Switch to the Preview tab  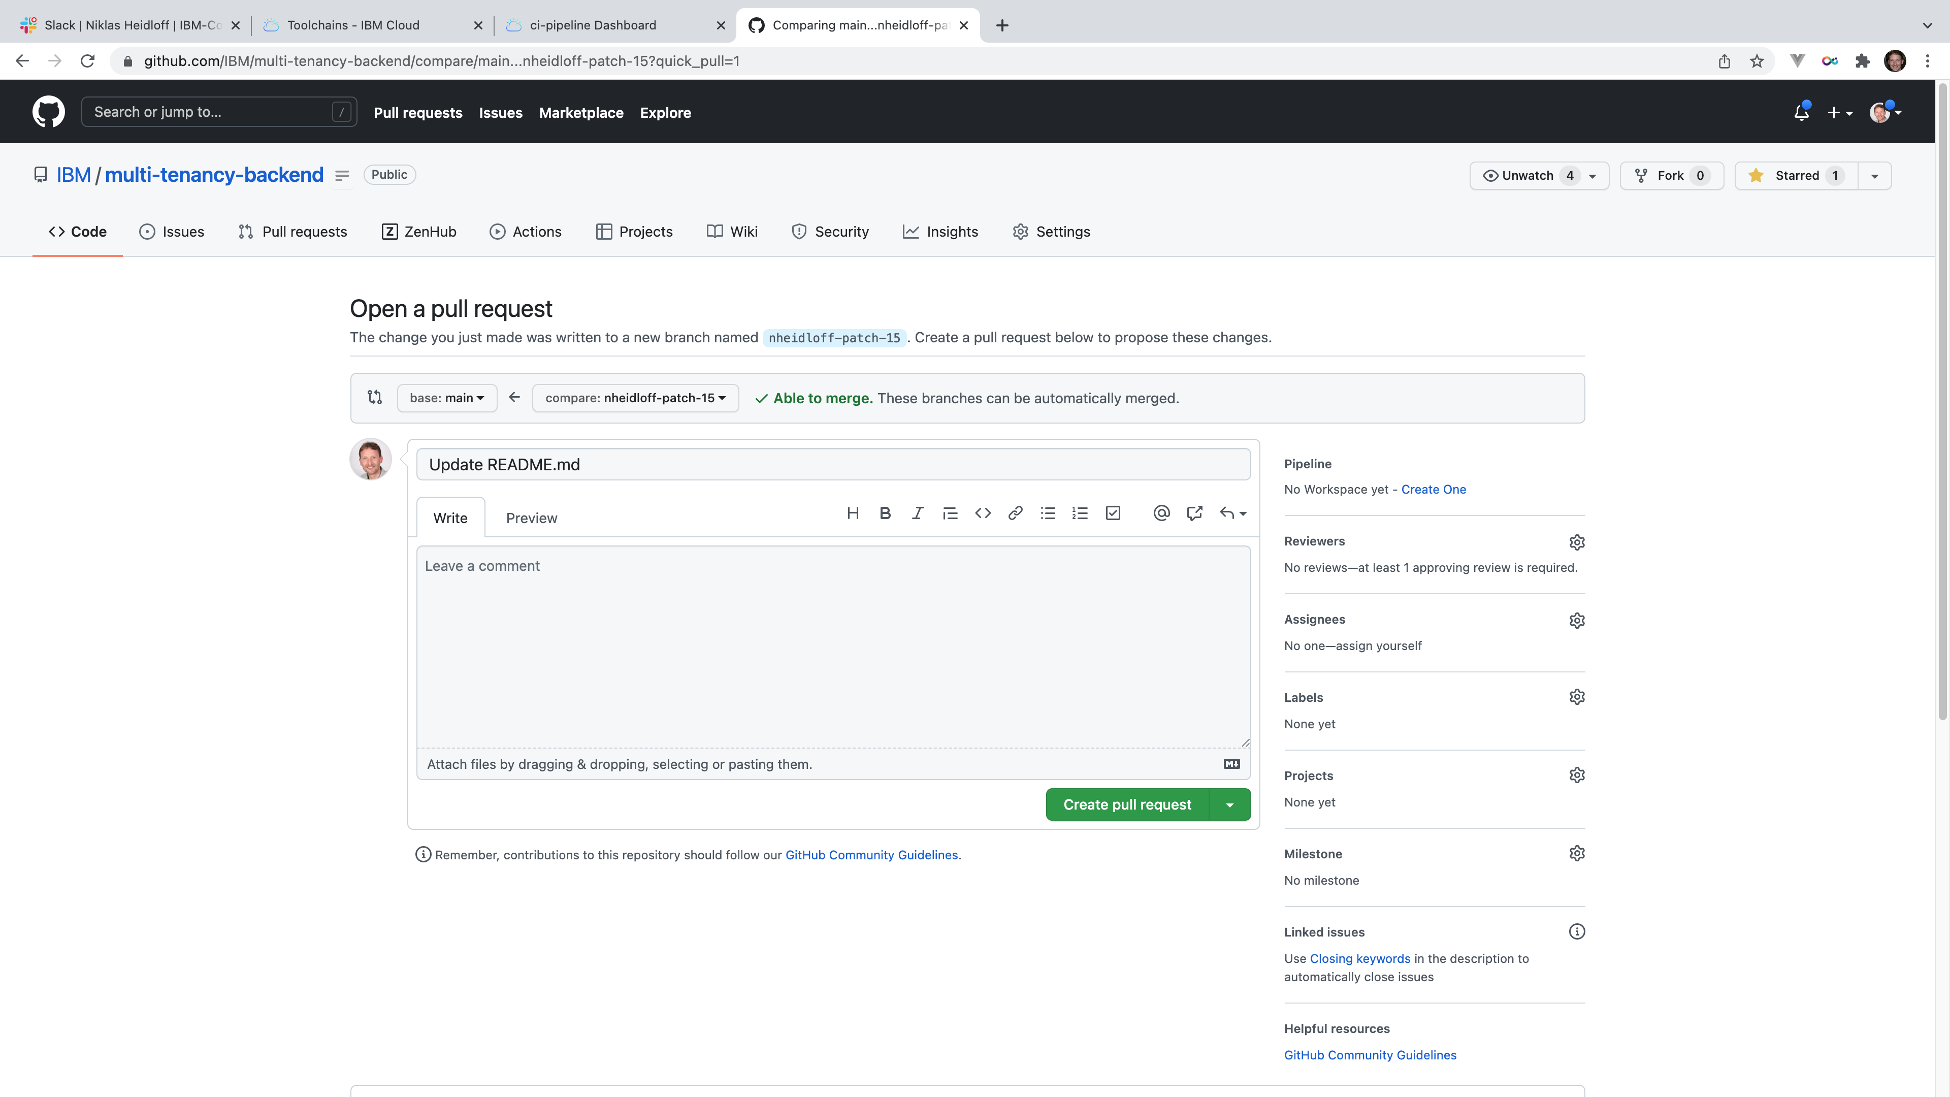tap(531, 518)
